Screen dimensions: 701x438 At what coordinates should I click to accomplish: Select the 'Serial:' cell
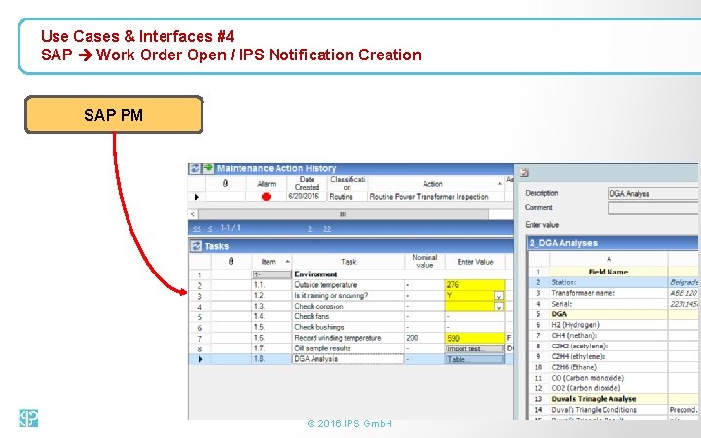tap(609, 304)
